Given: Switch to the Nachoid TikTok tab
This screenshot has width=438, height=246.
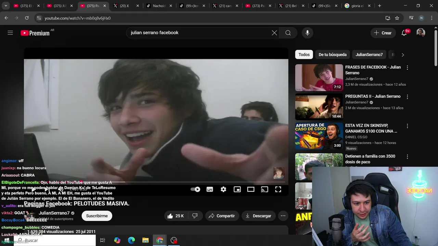Looking at the screenshot, I should click(159, 6).
